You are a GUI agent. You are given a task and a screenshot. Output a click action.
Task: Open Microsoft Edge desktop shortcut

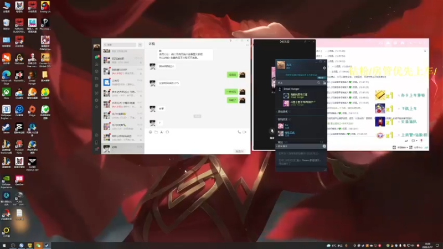coord(6,77)
